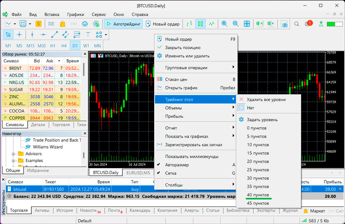
Task: Expand the Examples folder in Navigator
Action: pyautogui.click(x=13, y=161)
